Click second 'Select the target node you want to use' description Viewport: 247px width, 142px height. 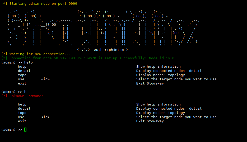[176, 117]
